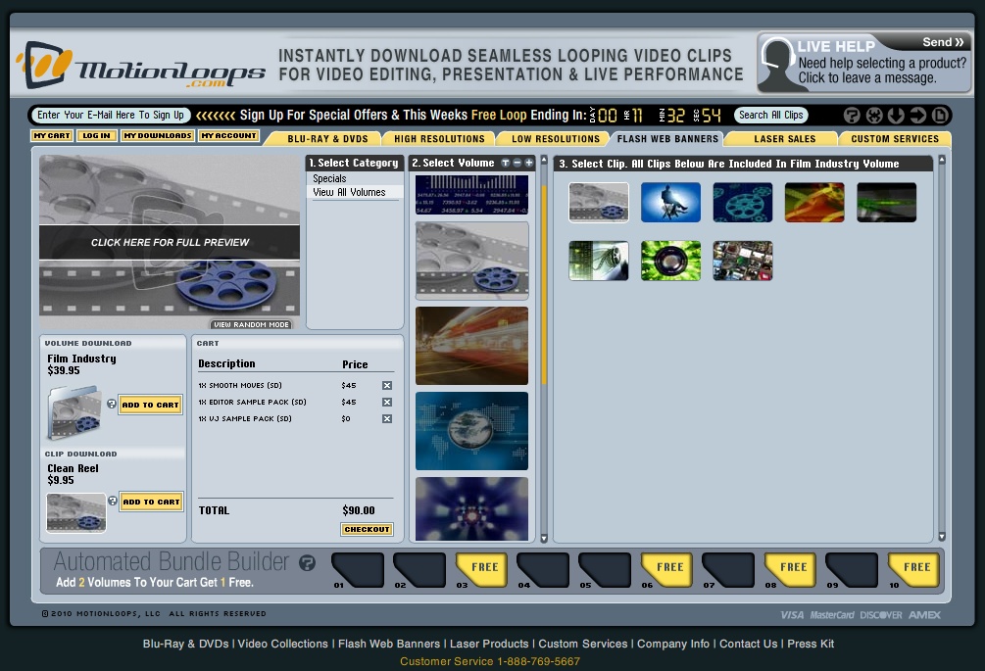The width and height of the screenshot is (985, 671).
Task: Select the dark green streak clip thumbnail
Action: [x=886, y=202]
